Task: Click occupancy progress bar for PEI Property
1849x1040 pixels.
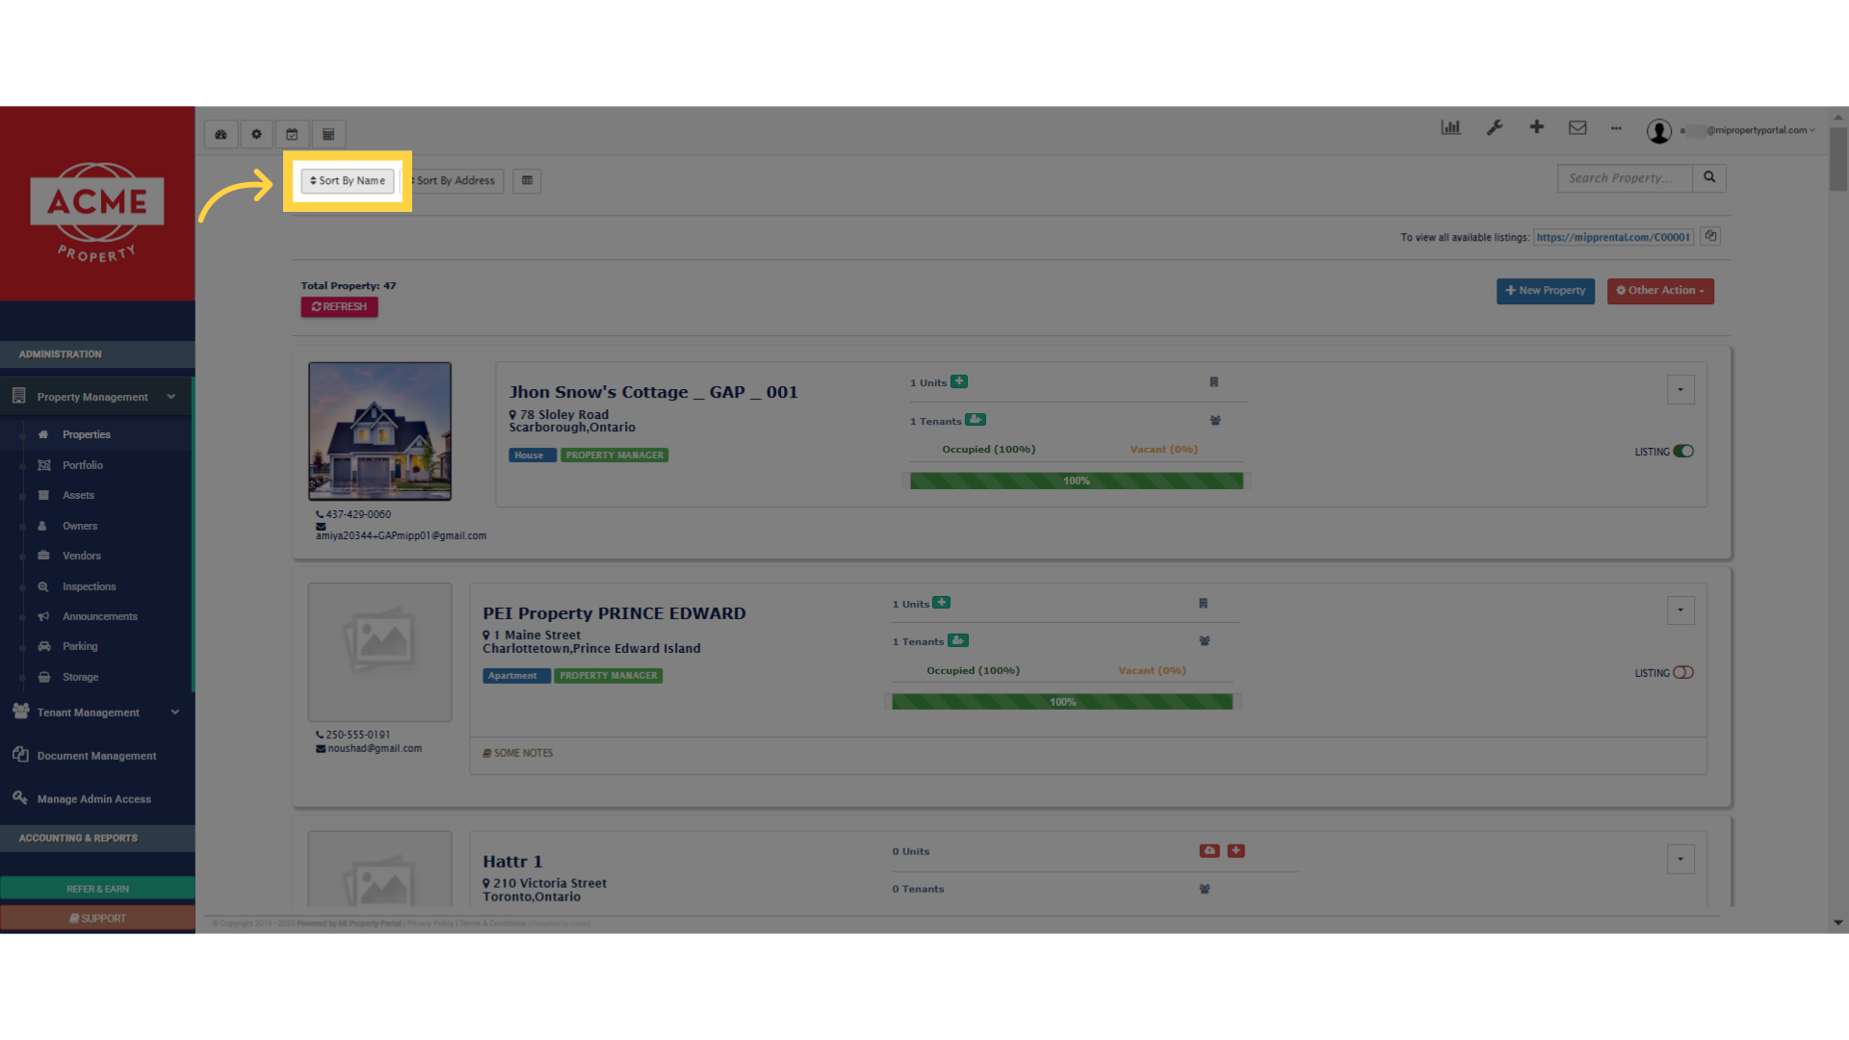Action: (x=1062, y=702)
